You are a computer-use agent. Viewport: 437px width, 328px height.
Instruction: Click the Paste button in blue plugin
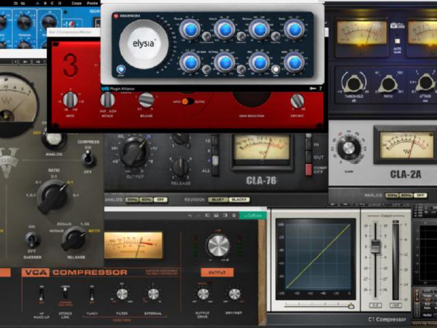(x=92, y=3)
